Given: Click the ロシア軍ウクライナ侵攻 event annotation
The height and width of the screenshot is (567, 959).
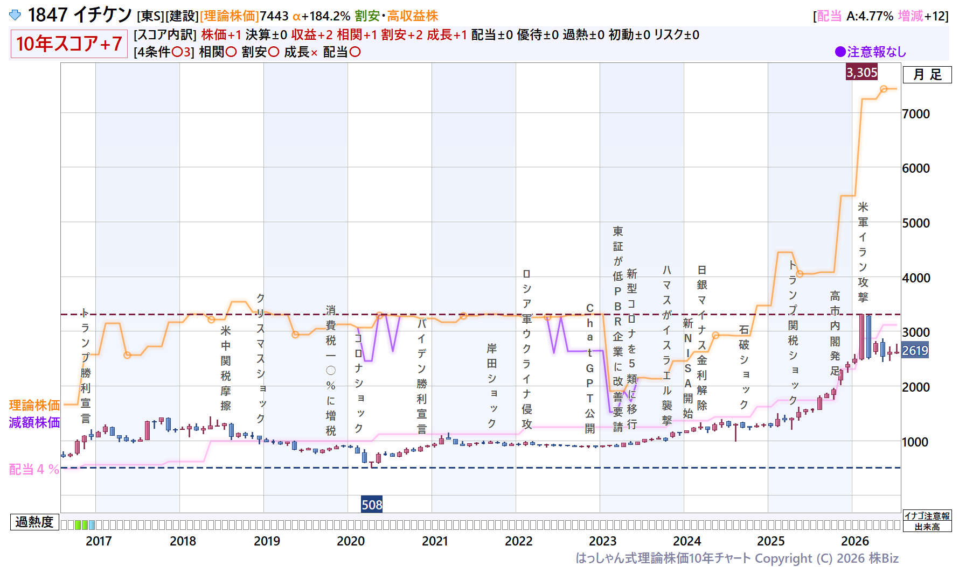Looking at the screenshot, I should [x=527, y=349].
